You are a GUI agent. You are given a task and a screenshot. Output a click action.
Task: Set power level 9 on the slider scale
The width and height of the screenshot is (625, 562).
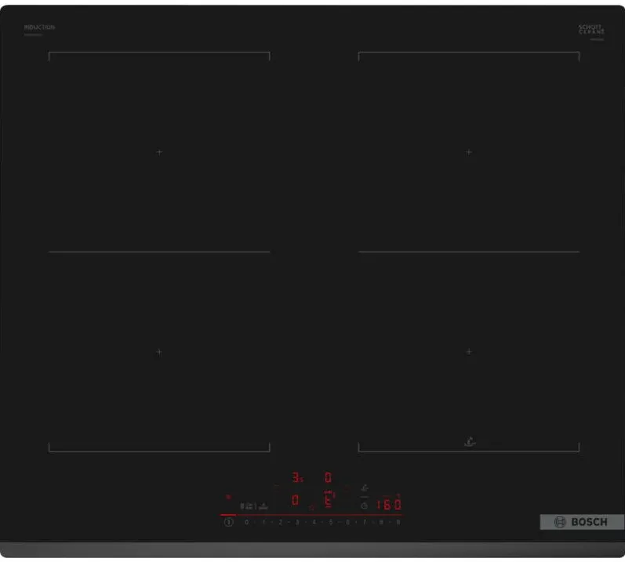pyautogui.click(x=398, y=522)
